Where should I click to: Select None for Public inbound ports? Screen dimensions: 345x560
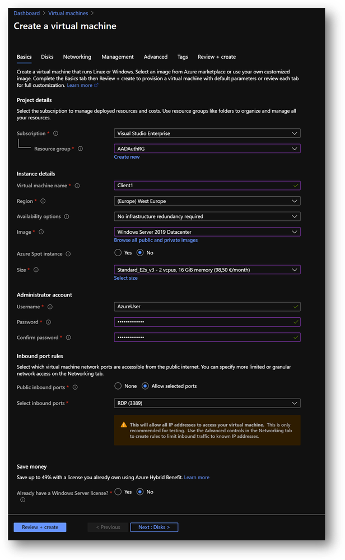click(x=118, y=386)
